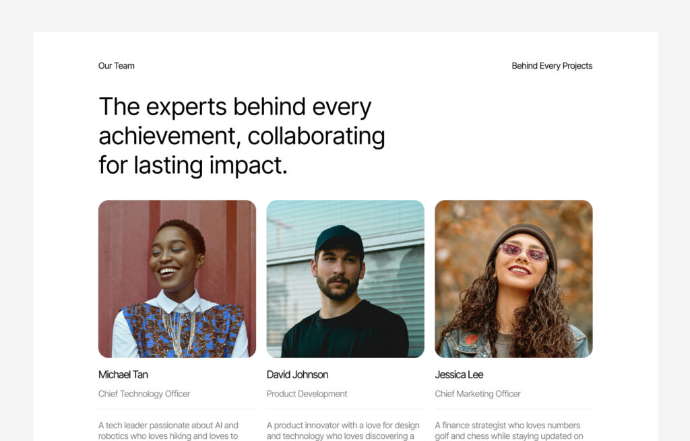
Task: Select the main headline about experts
Action: point(241,136)
